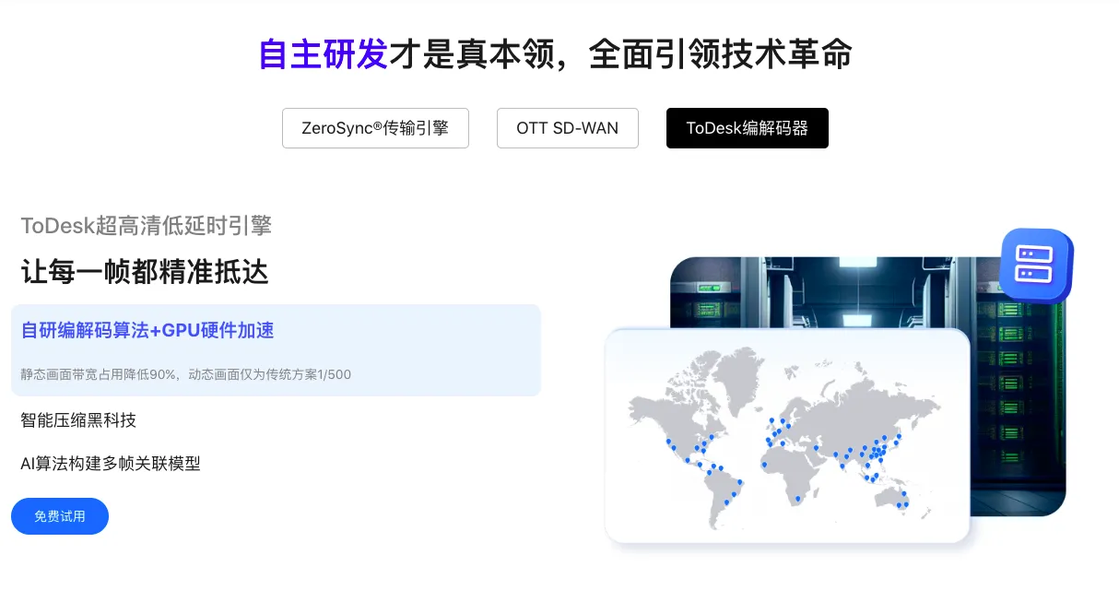Viewport: 1119px width, 590px height.
Task: Click the ToDesk超高清低延时引擎 section label
Action: point(145,226)
